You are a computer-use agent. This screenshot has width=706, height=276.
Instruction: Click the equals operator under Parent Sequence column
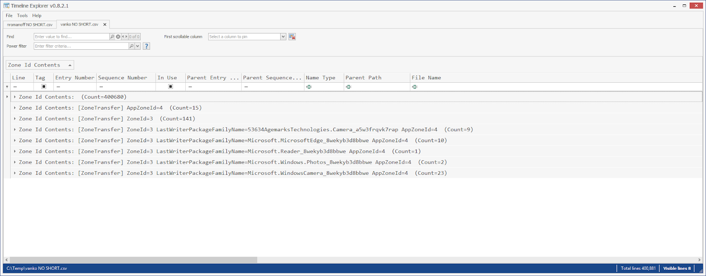(x=246, y=87)
